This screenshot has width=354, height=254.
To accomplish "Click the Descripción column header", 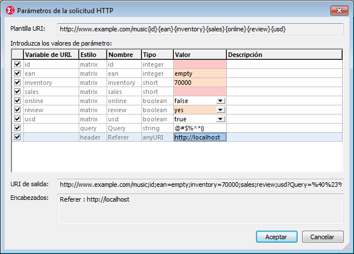I will pyautogui.click(x=283, y=55).
